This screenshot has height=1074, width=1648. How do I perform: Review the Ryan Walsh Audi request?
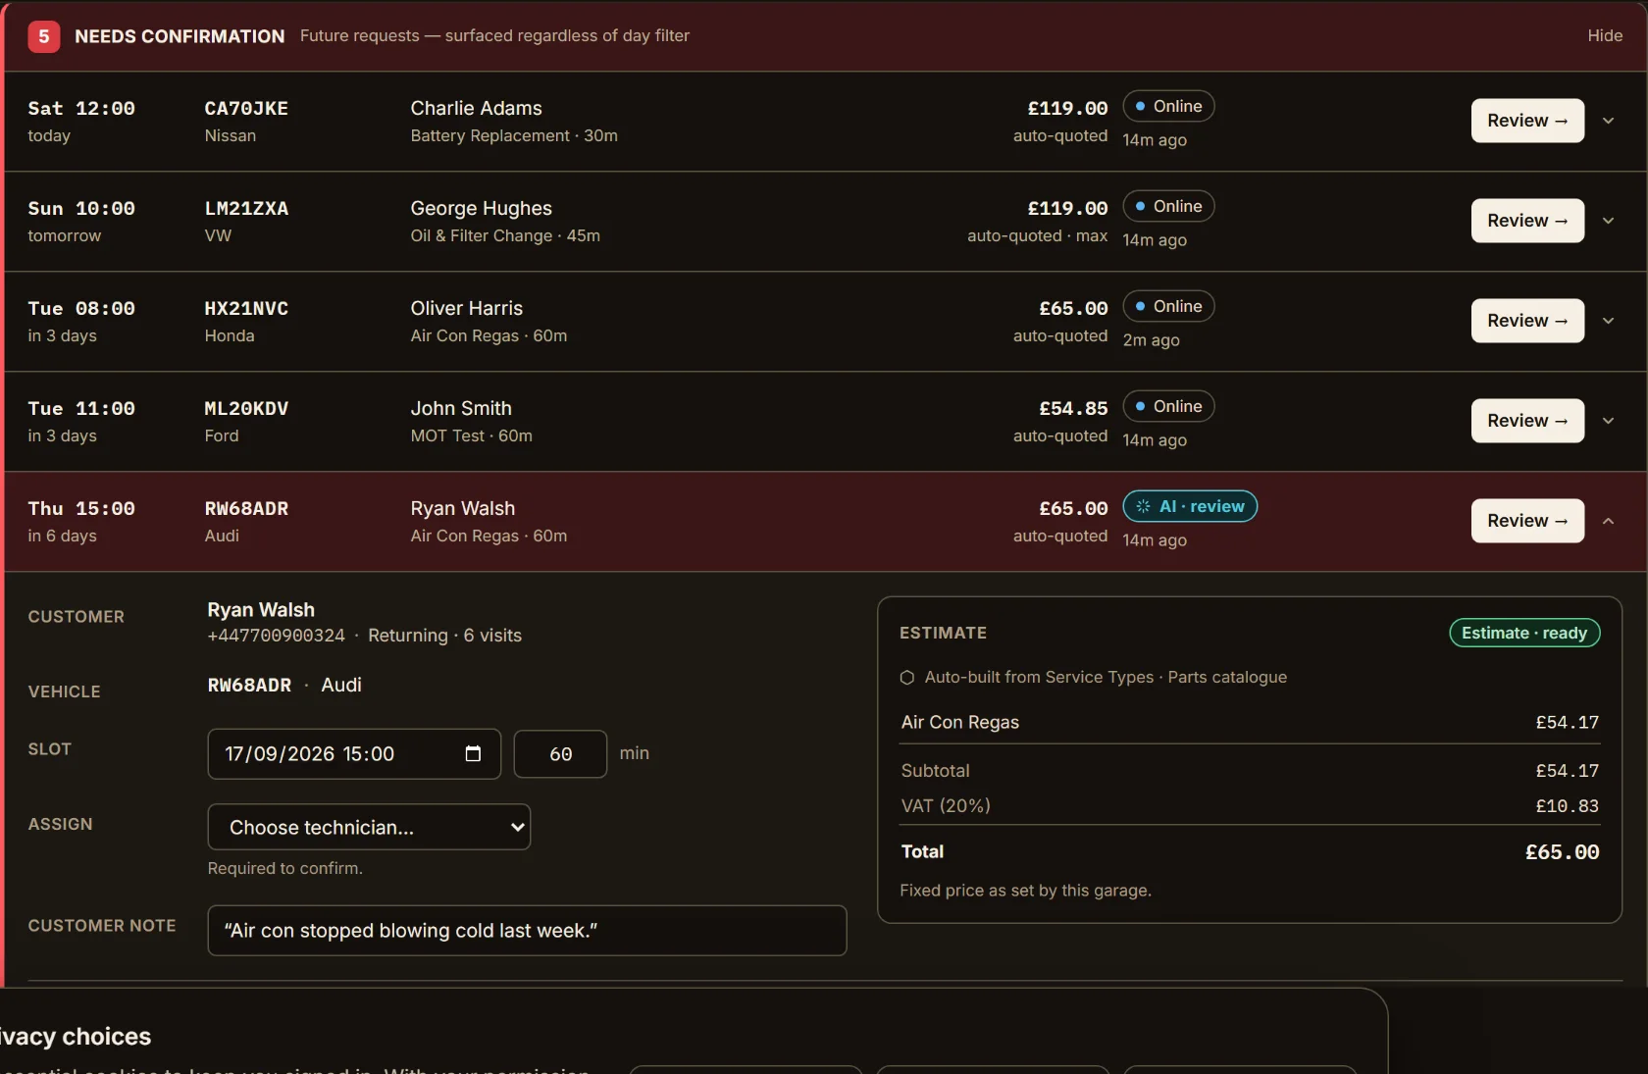pyautogui.click(x=1527, y=521)
